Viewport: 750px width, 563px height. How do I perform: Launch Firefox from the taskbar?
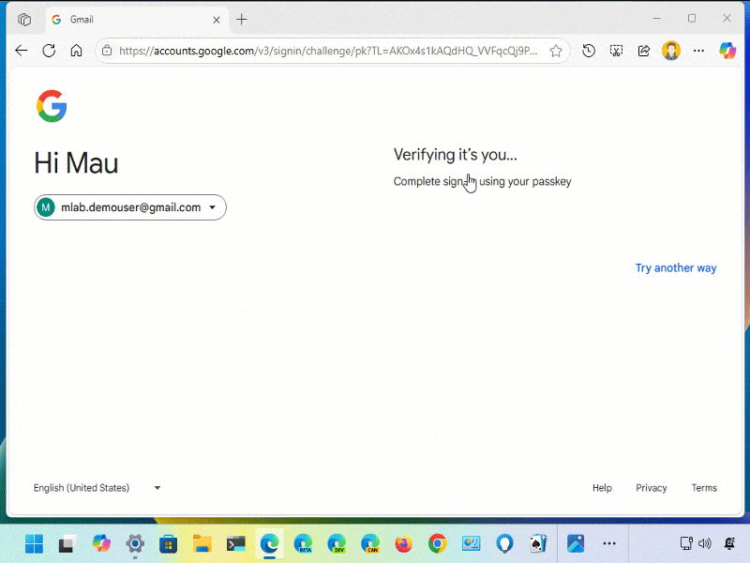click(x=403, y=544)
